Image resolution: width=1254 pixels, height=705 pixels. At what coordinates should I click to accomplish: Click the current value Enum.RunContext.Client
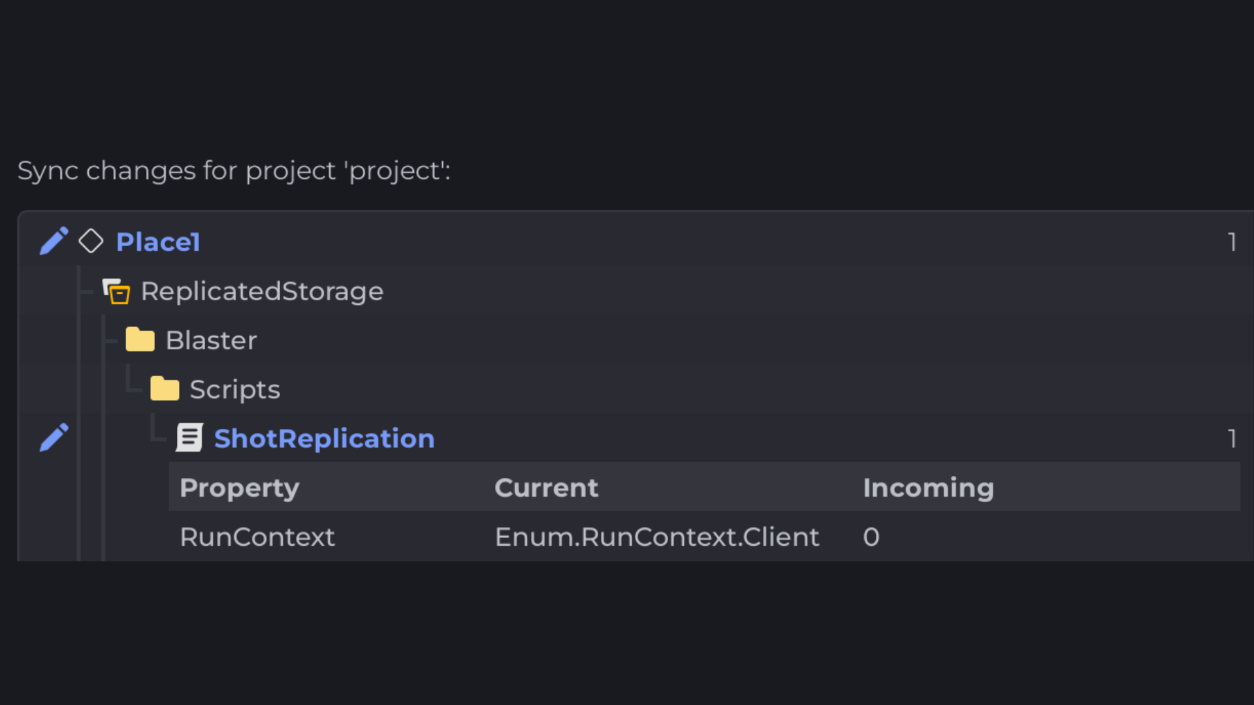pos(656,537)
